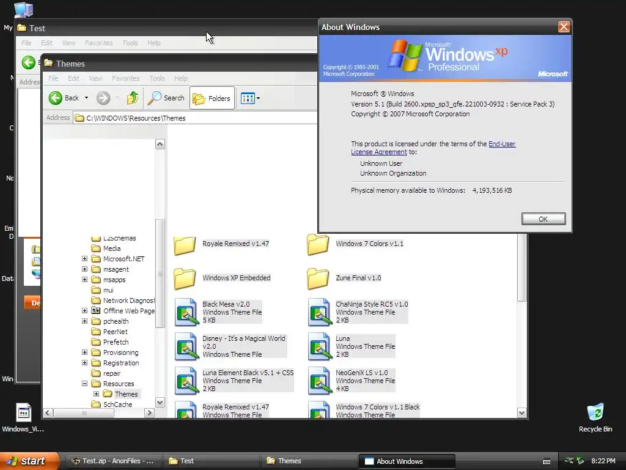Click the file list scroll down arrow
Viewport: 626px width, 470px height.
coord(522,413)
